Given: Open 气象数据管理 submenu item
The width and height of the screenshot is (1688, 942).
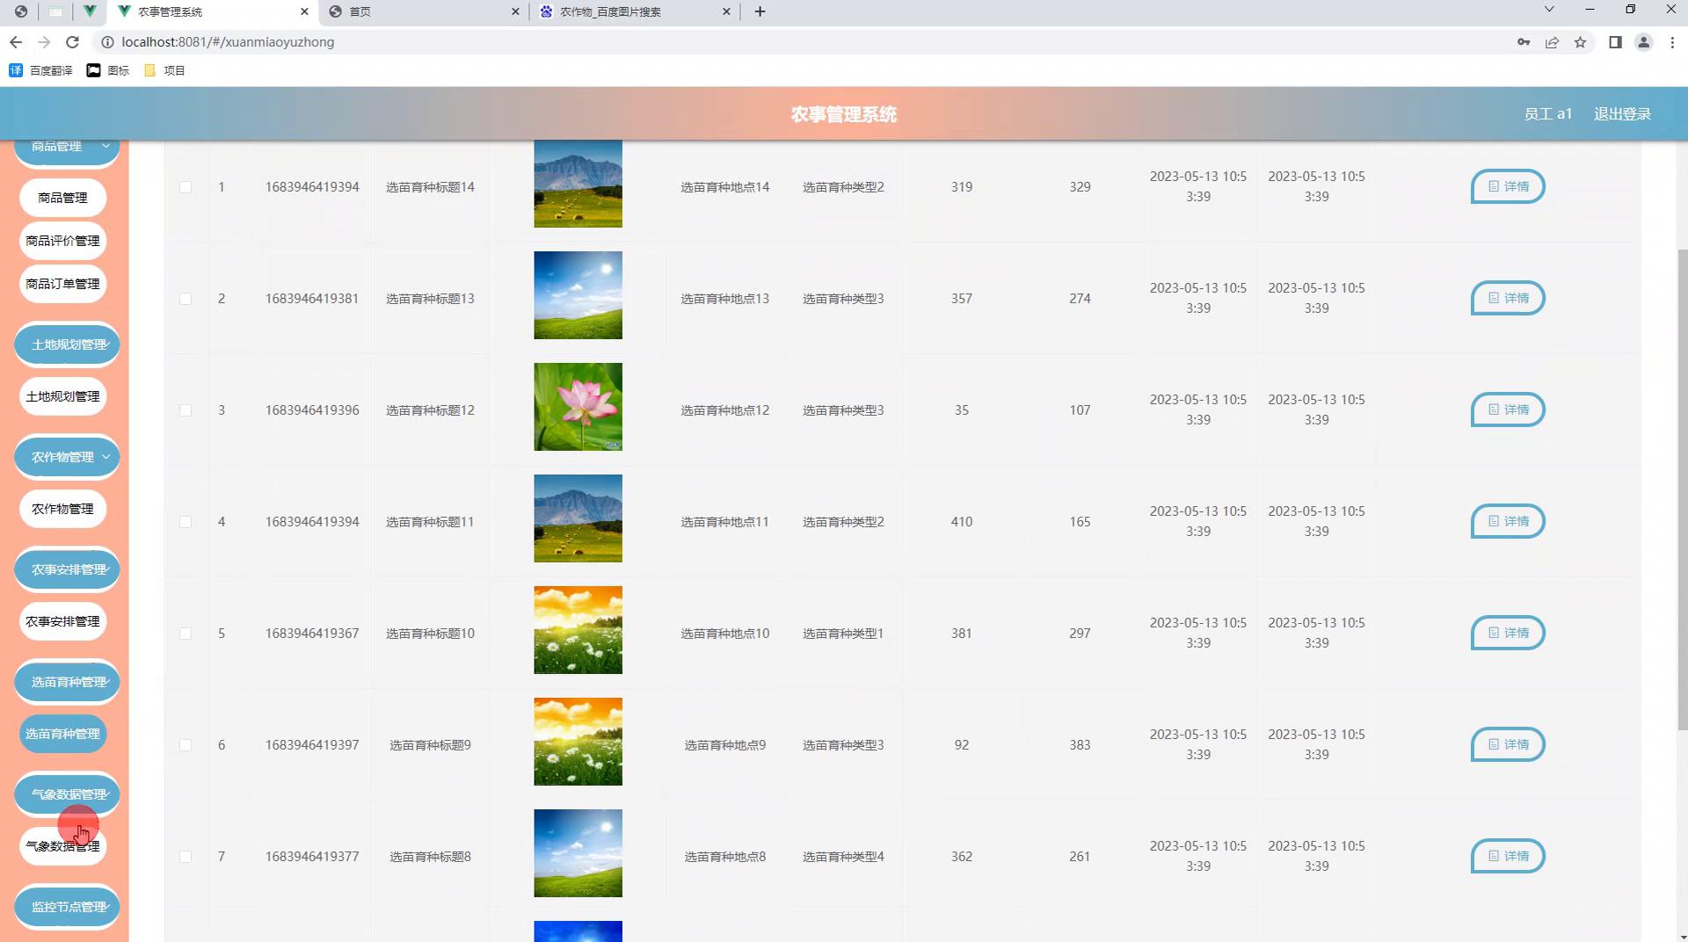Looking at the screenshot, I should coord(62,846).
